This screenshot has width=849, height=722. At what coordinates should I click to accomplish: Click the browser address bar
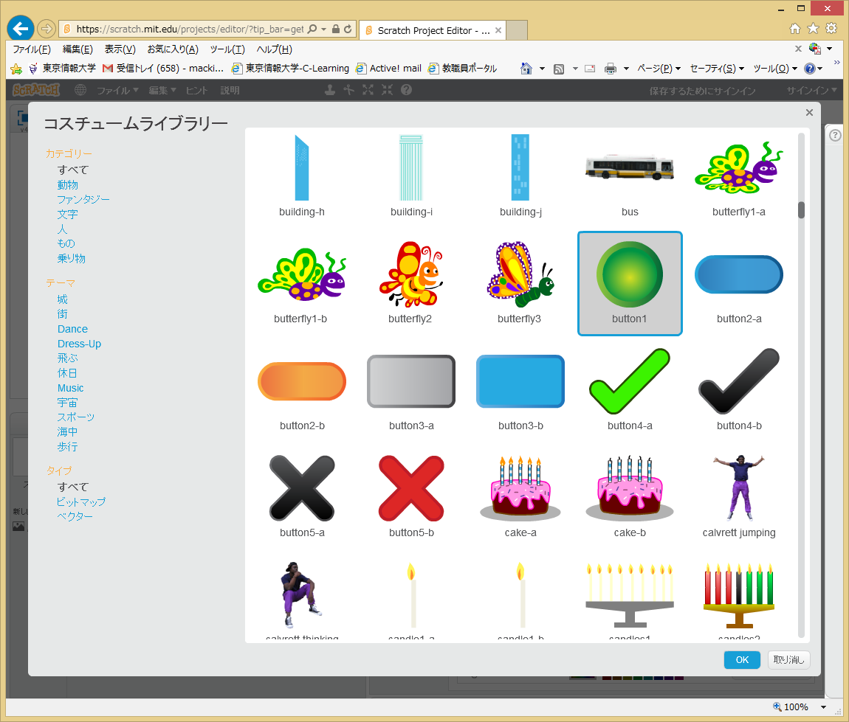coord(190,29)
